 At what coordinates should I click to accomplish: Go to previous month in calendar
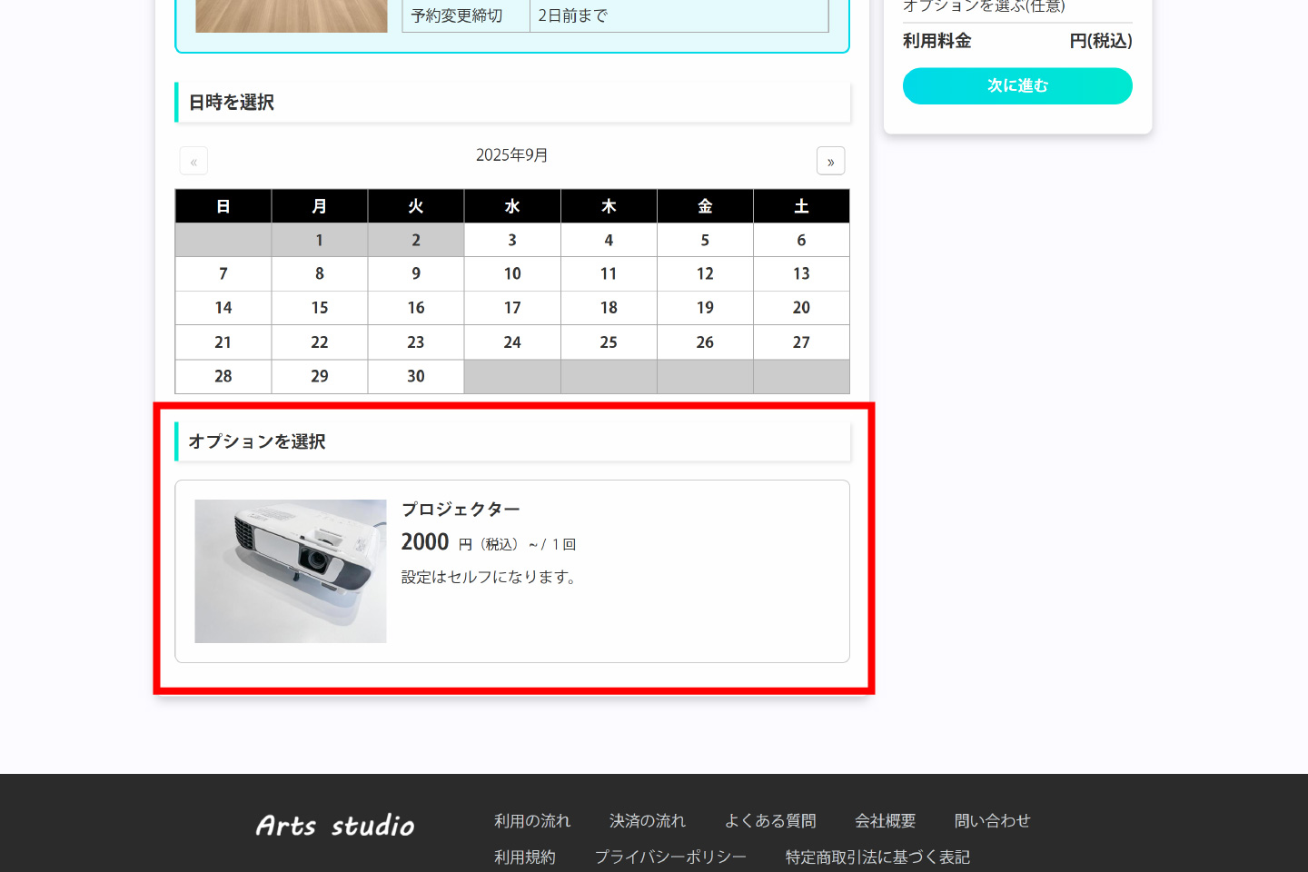coord(193,161)
